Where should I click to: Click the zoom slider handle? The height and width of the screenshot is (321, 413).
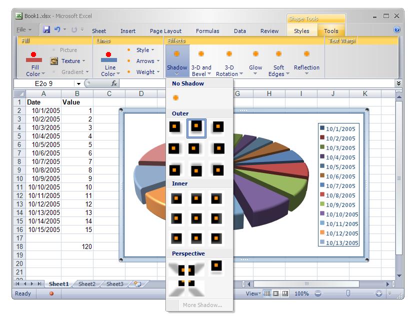348,293
